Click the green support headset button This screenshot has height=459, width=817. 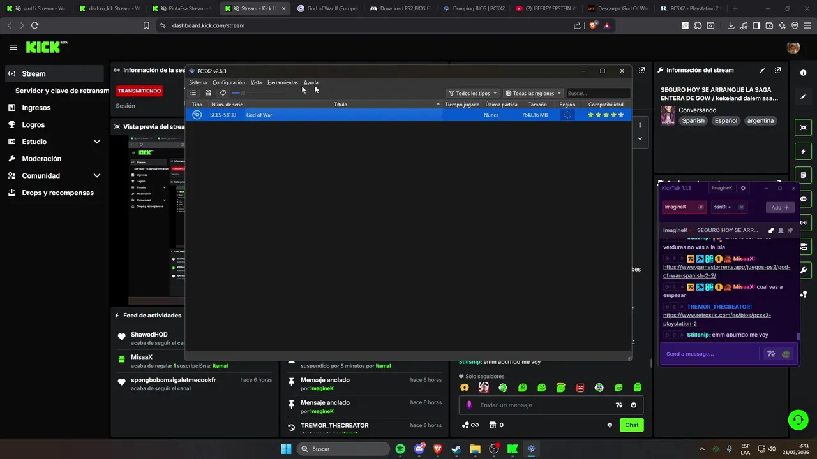(x=798, y=419)
